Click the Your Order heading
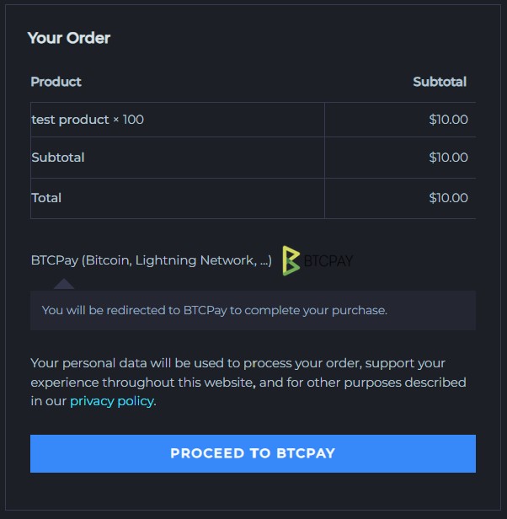 pyautogui.click(x=68, y=38)
